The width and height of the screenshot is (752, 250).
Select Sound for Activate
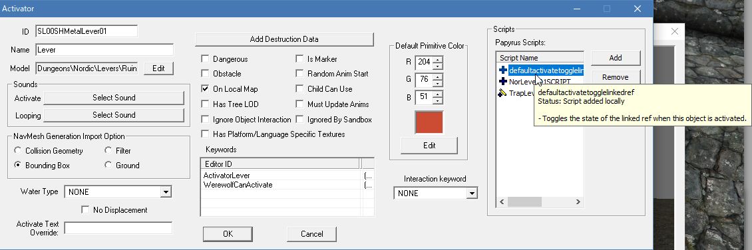[x=114, y=98]
